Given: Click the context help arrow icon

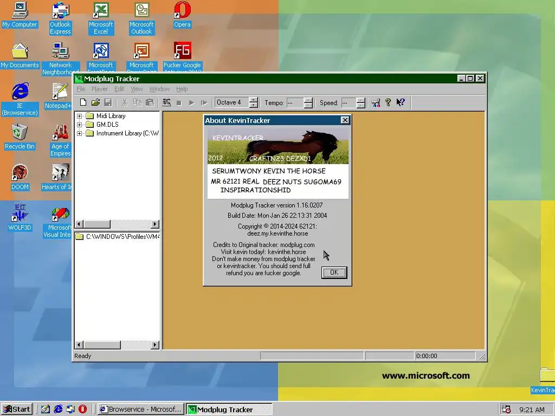Looking at the screenshot, I should click(401, 102).
